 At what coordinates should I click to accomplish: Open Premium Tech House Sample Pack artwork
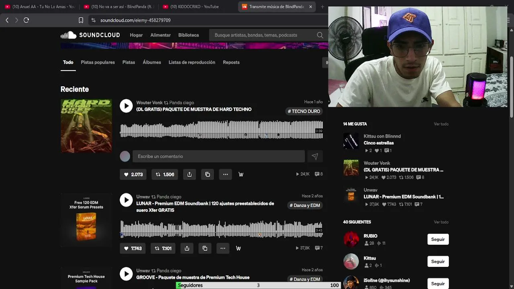click(86, 278)
